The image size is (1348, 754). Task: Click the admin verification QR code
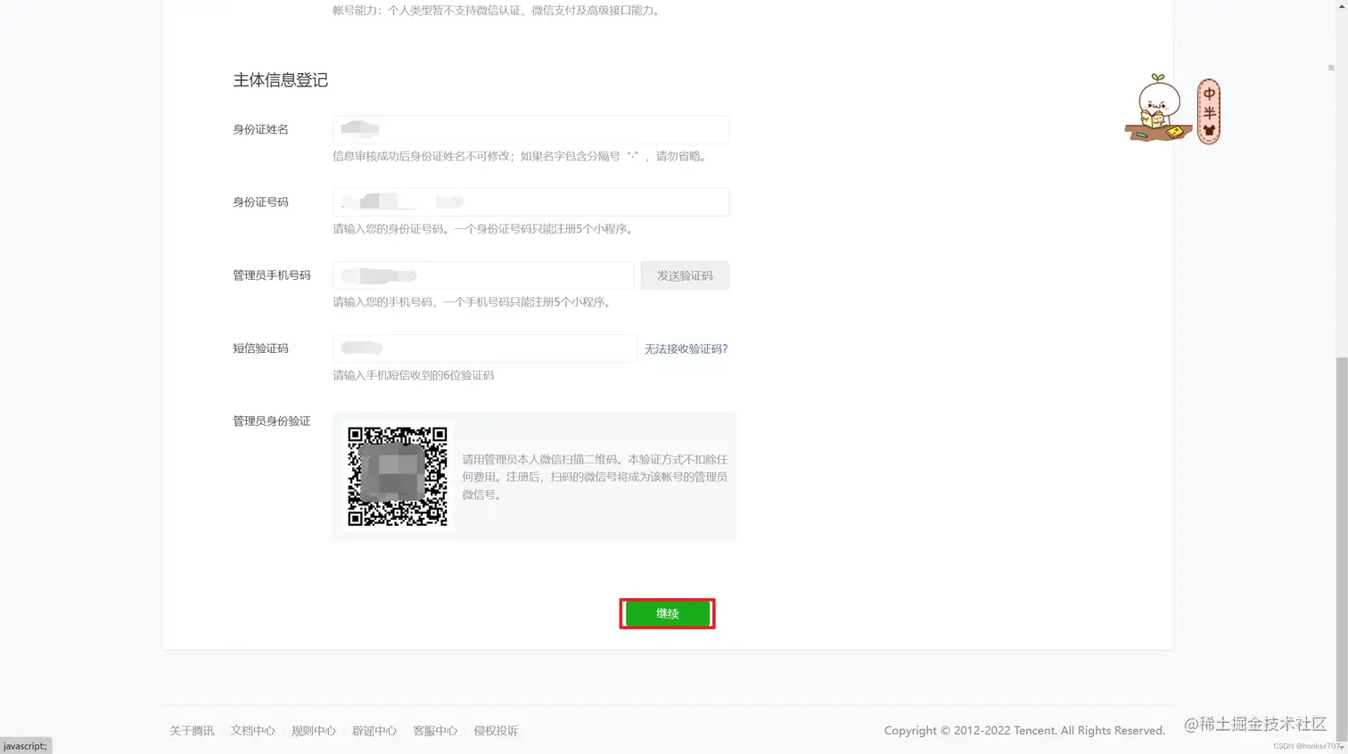397,476
